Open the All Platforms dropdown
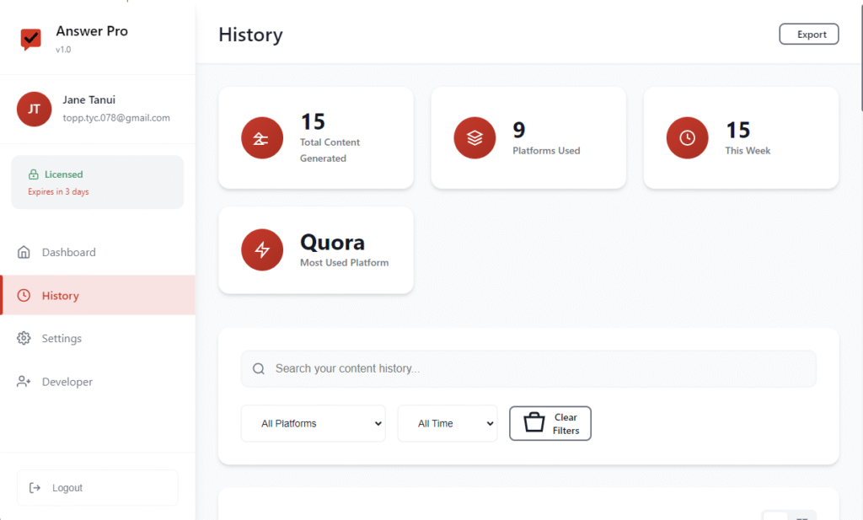This screenshot has height=520, width=863. point(314,423)
